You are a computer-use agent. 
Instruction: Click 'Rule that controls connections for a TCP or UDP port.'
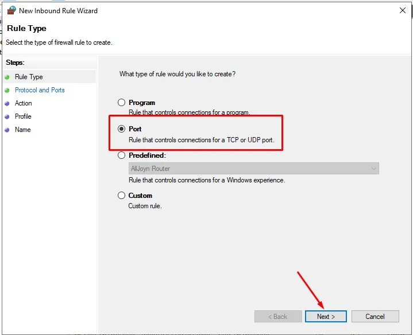[x=202, y=140]
